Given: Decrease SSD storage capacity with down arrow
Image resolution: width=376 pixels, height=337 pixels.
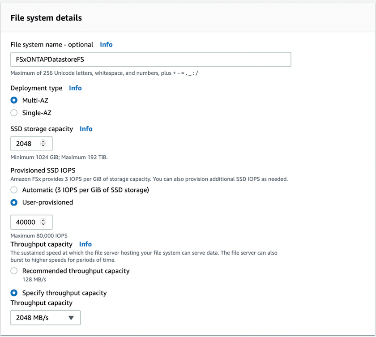Looking at the screenshot, I should click(43, 146).
